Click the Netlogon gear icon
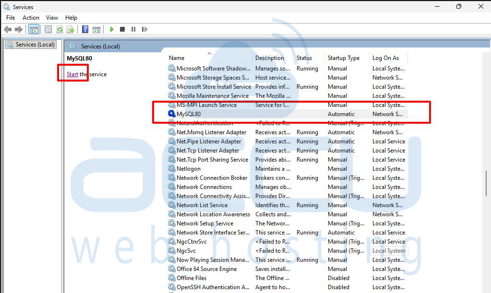 [171, 168]
